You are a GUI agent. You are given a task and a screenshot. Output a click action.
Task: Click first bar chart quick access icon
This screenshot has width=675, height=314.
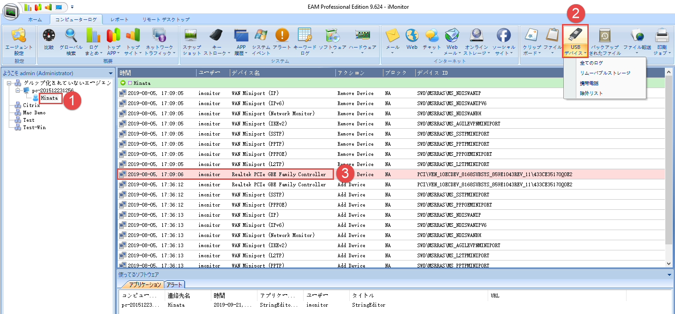[28, 7]
